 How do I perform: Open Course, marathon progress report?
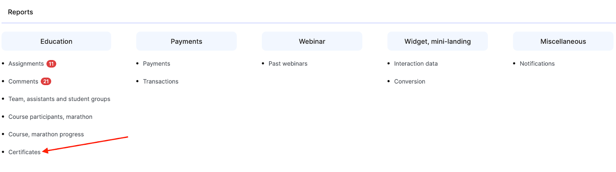click(x=46, y=134)
